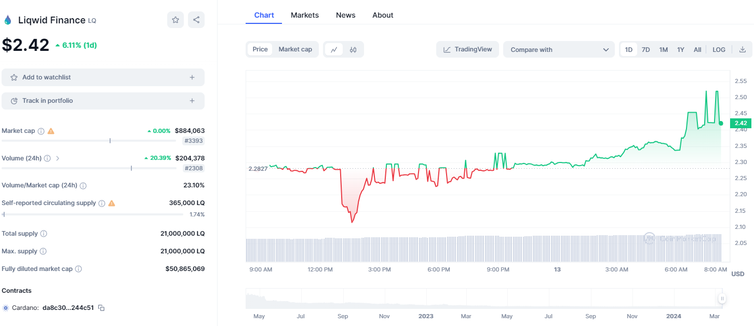Image resolution: width=754 pixels, height=326 pixels.
Task: Click Fully diluted market cap info icon
Action: [78, 269]
